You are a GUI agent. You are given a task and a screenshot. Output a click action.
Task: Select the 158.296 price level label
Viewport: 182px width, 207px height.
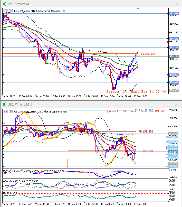pos(174,39)
